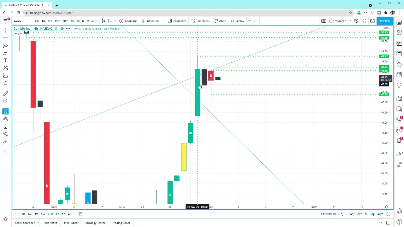Open the Pine Editor tab
404x227 pixels.
[71, 223]
